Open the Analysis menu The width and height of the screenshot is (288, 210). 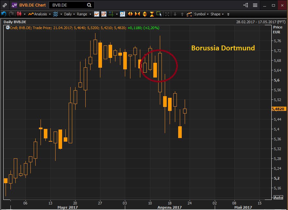(x=38, y=14)
